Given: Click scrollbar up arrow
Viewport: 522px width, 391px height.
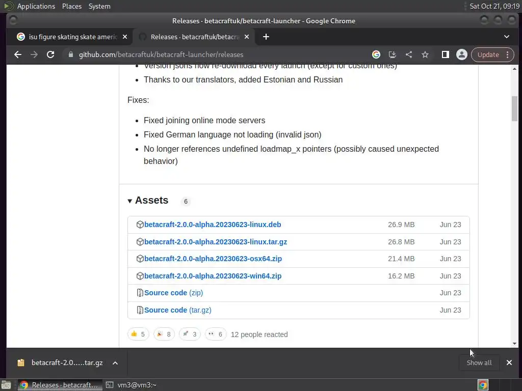Looking at the screenshot, I should point(515,69).
